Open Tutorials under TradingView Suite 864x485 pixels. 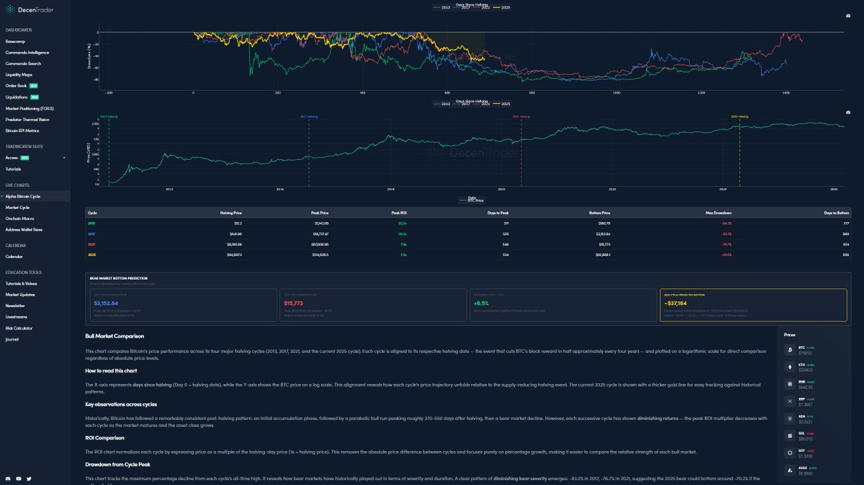(13, 169)
